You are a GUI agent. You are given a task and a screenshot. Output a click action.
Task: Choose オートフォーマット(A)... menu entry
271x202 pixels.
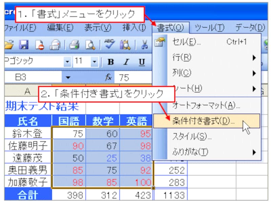point(207,105)
